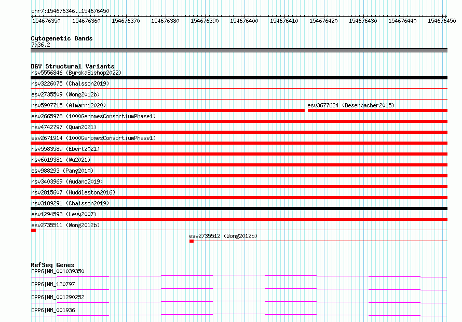
Task: Open the DPP6|NM_001039350 transcript label
Action: (58, 271)
